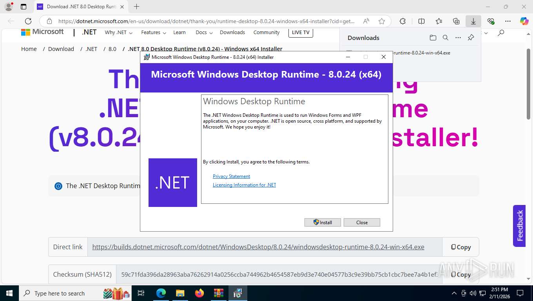Click the Install button in the installer
This screenshot has height=301, width=533.
pos(323,222)
